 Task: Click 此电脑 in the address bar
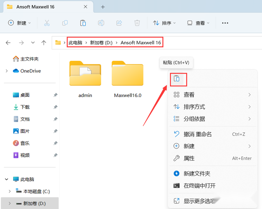[75, 43]
